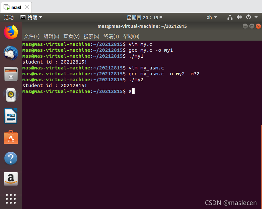
Task: Click second 'student id : 20212815!' output line
Action: point(55,85)
